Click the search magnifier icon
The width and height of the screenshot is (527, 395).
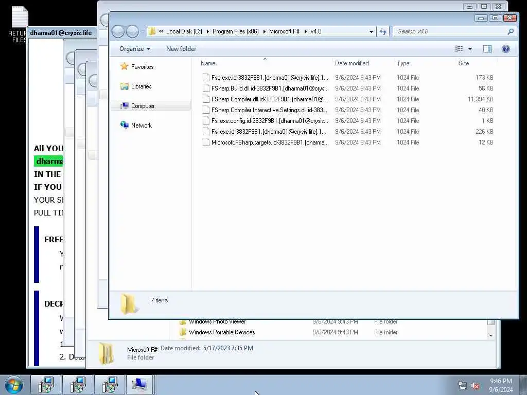pos(511,31)
